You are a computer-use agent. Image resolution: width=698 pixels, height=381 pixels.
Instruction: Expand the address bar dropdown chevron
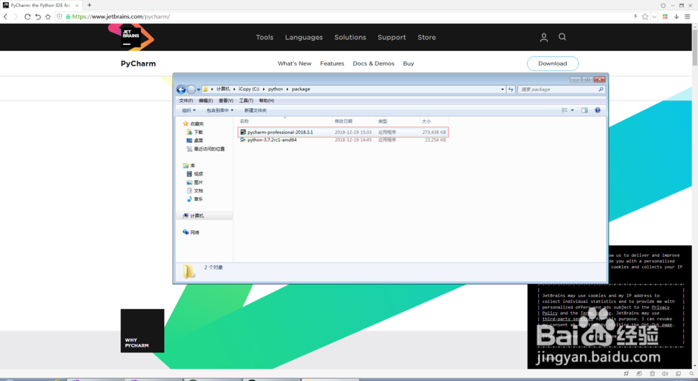click(x=654, y=17)
